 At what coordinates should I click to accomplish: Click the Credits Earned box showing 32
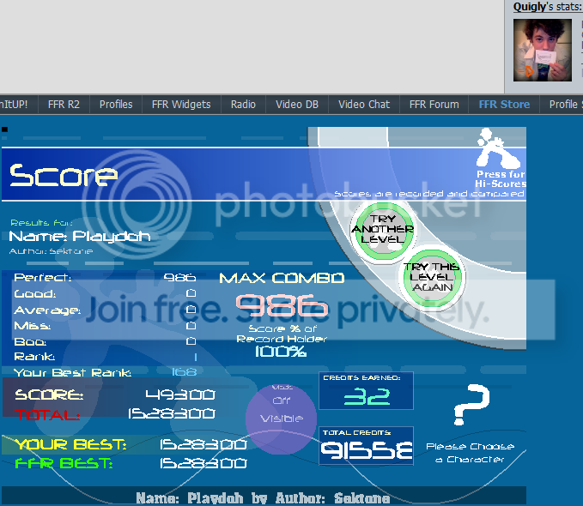[366, 391]
